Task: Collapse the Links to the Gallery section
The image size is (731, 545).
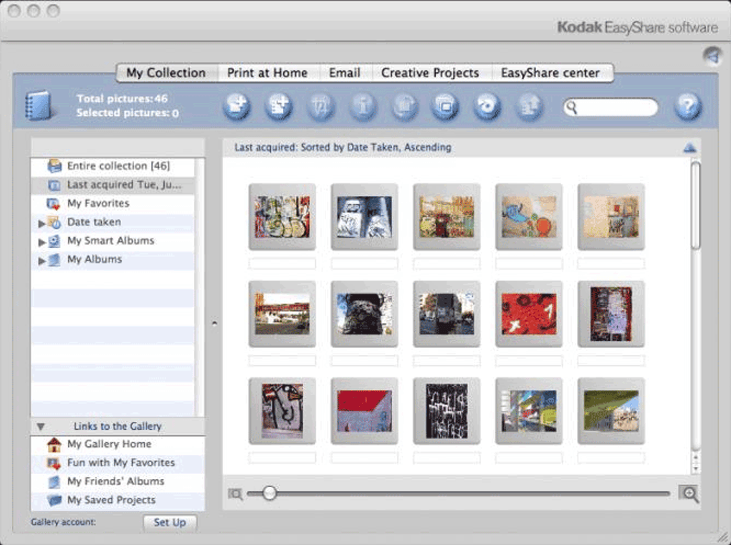Action: (x=41, y=427)
